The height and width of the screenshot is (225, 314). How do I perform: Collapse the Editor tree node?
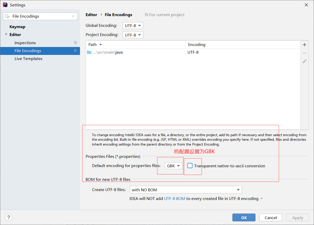click(6, 34)
